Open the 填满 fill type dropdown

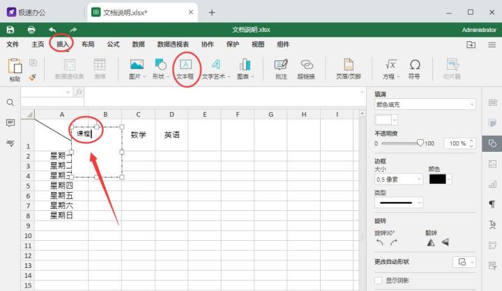click(425, 104)
